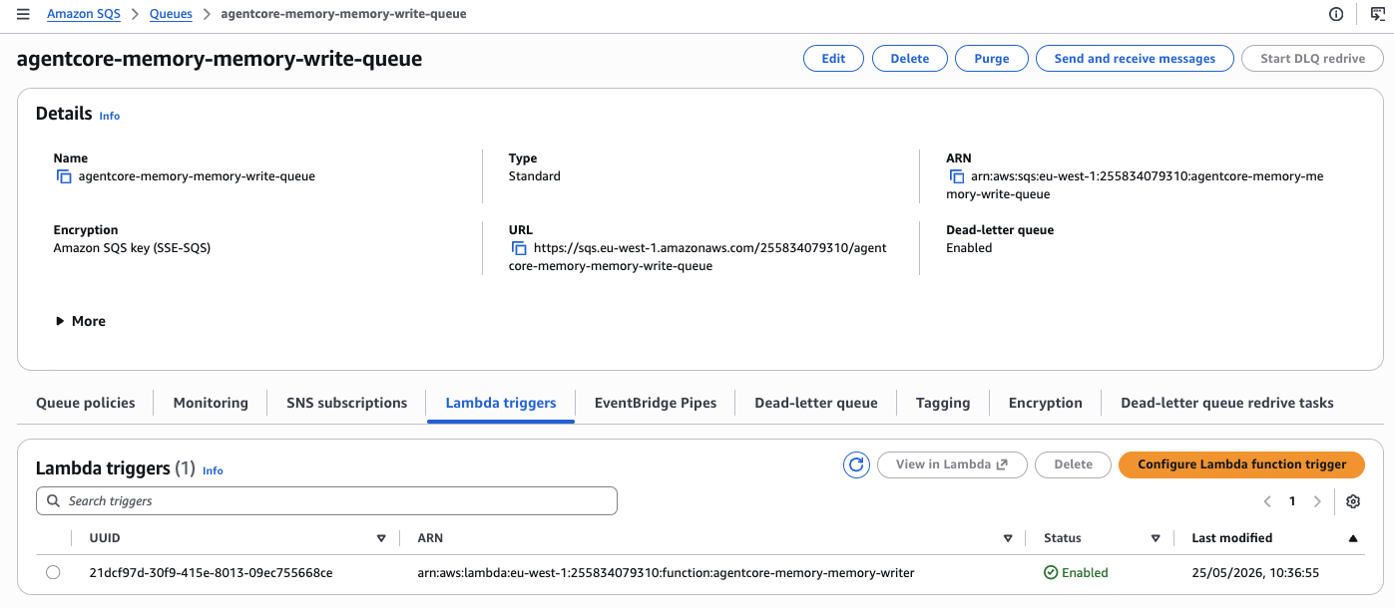Go to next page of triggers

click(1317, 501)
